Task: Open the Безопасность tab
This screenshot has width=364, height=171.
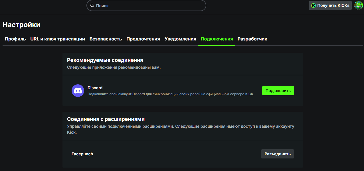Action: tap(106, 39)
